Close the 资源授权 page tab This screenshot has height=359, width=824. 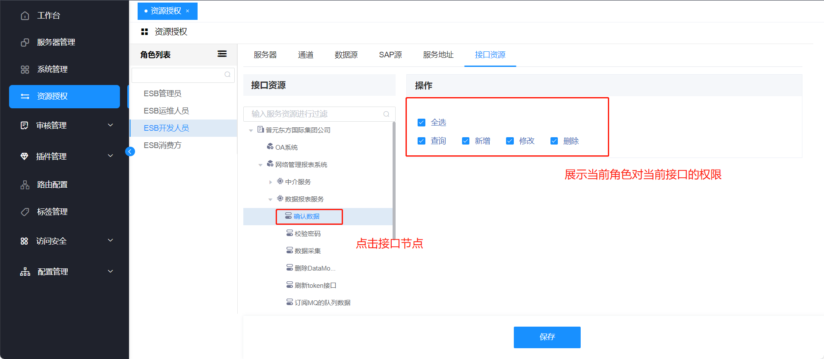point(188,11)
